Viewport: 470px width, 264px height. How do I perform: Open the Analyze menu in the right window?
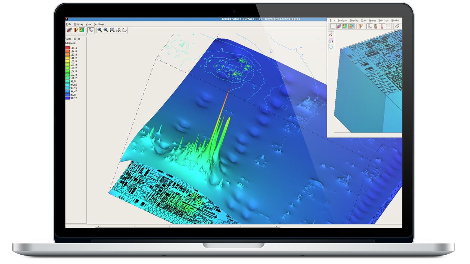tap(342, 21)
